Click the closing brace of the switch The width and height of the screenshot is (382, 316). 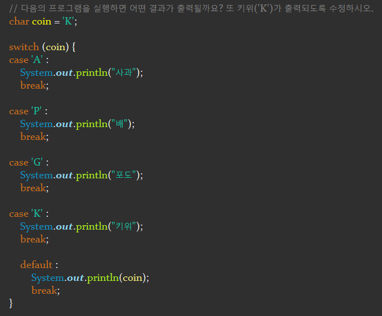coord(11,303)
